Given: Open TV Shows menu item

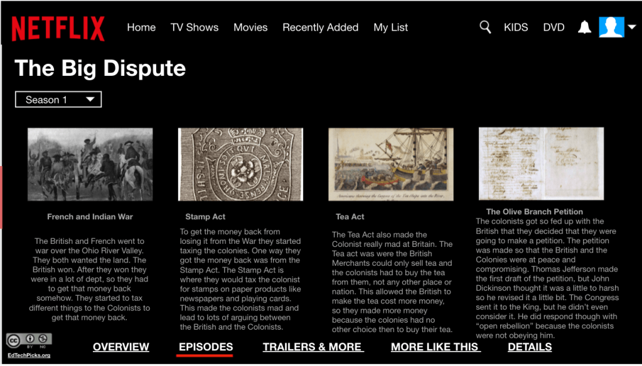Looking at the screenshot, I should pos(195,28).
